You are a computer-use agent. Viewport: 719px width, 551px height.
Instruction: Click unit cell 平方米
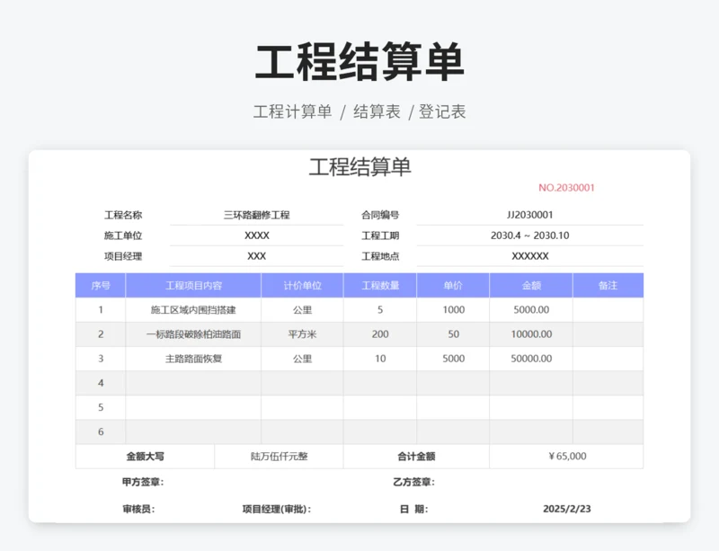302,334
